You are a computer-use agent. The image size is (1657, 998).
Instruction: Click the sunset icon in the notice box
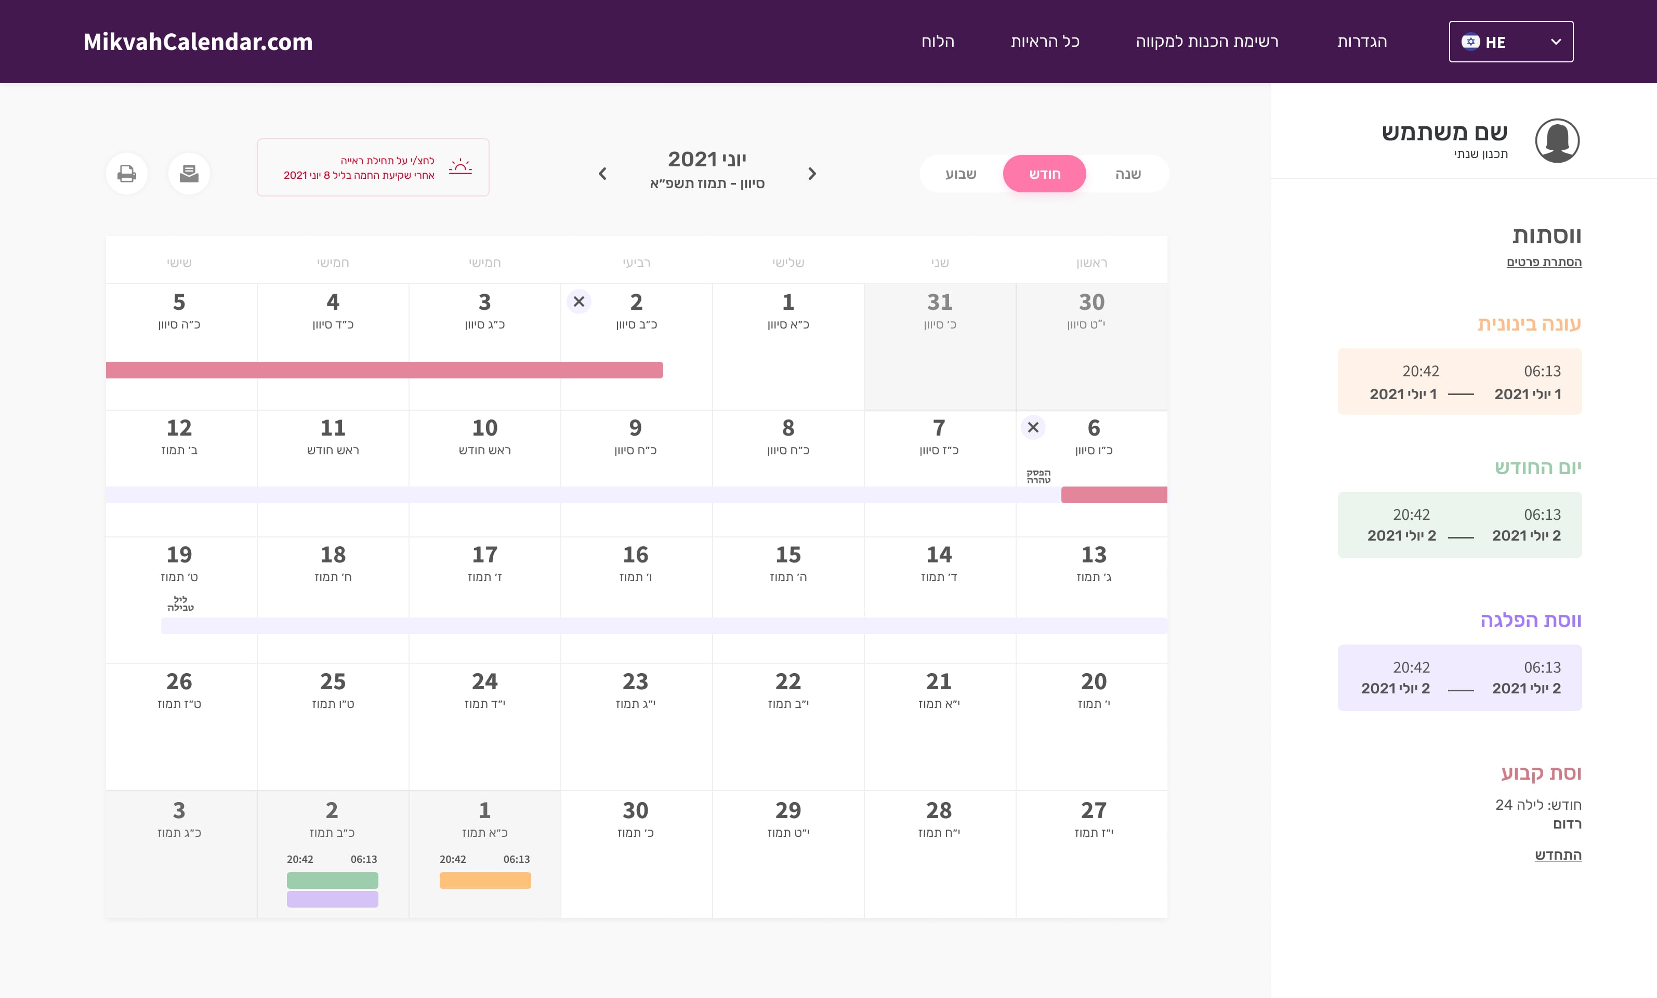pyautogui.click(x=460, y=167)
